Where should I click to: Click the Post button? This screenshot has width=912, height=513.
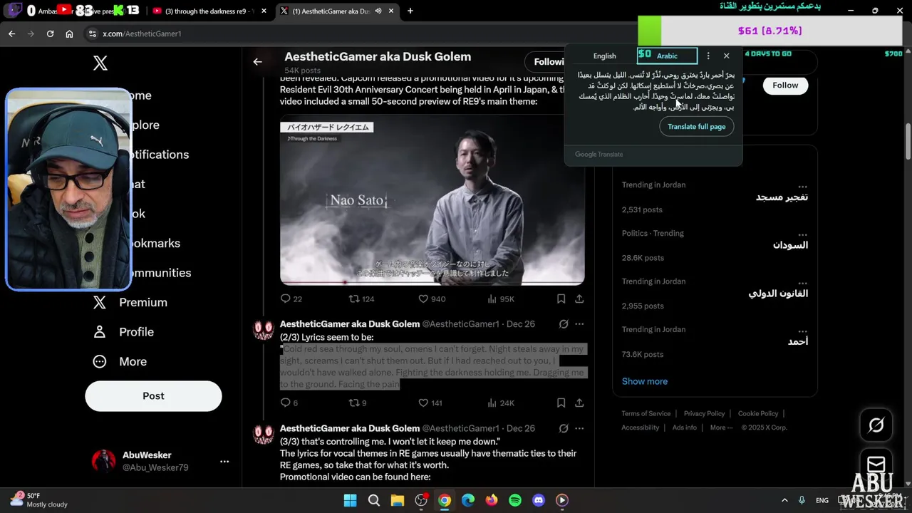click(x=153, y=395)
